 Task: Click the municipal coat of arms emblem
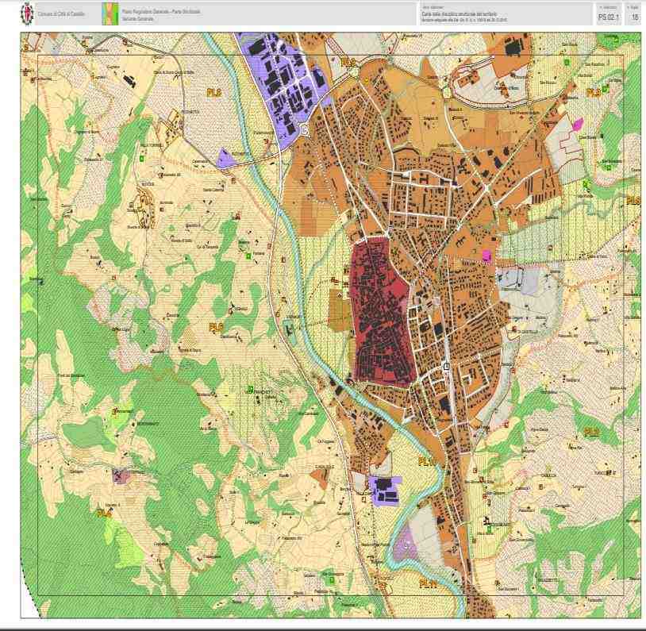coord(27,13)
